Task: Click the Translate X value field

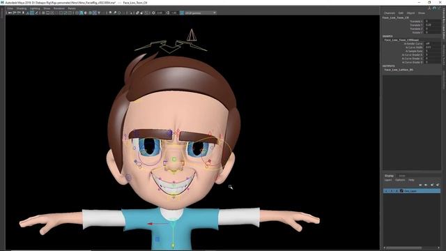Action: (433, 22)
